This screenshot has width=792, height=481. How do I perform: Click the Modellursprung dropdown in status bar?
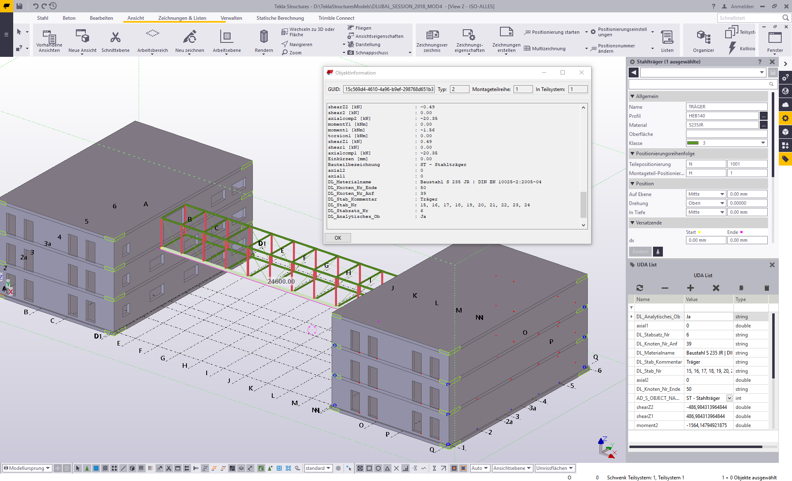pyautogui.click(x=27, y=467)
